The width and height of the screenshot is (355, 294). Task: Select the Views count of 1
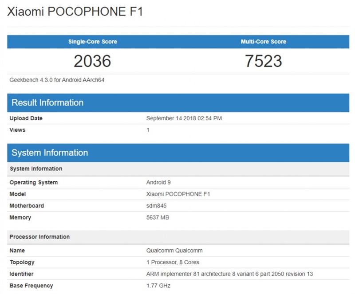pyautogui.click(x=148, y=130)
